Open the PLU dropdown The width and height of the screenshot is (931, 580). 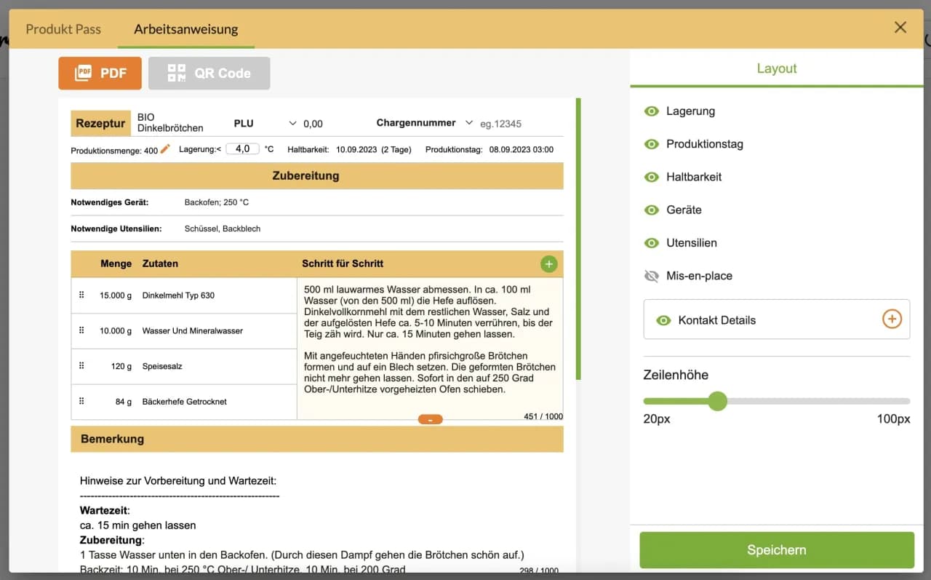pos(292,123)
